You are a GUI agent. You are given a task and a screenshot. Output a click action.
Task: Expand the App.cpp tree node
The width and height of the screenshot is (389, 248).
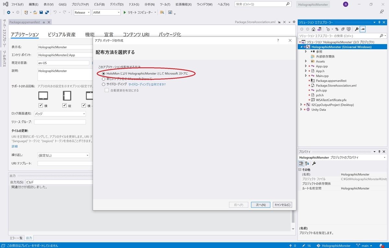[x=306, y=66]
